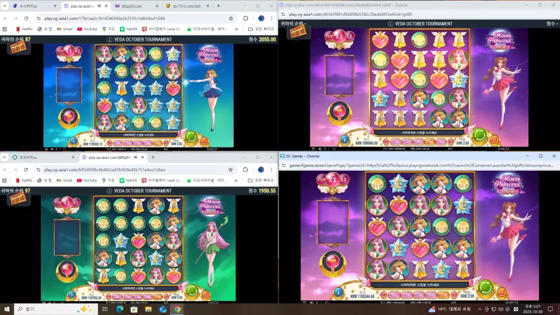Bookmark page star in top-left Chrome window
This screenshot has height=315, width=560.
point(231,18)
